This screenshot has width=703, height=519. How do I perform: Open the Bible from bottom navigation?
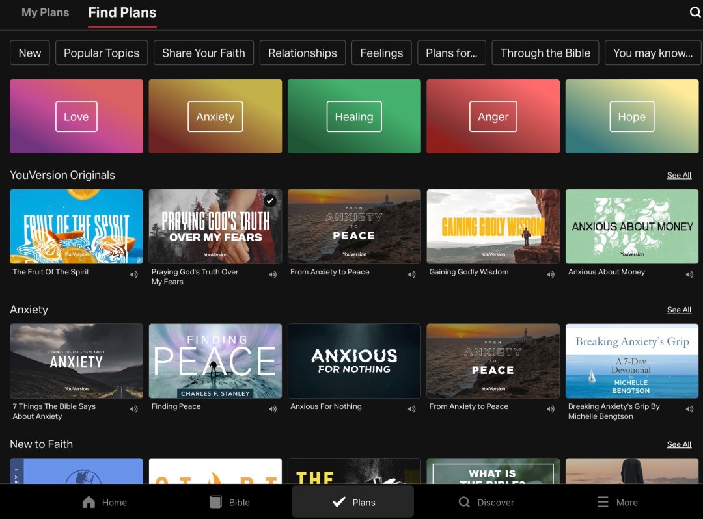click(x=230, y=502)
